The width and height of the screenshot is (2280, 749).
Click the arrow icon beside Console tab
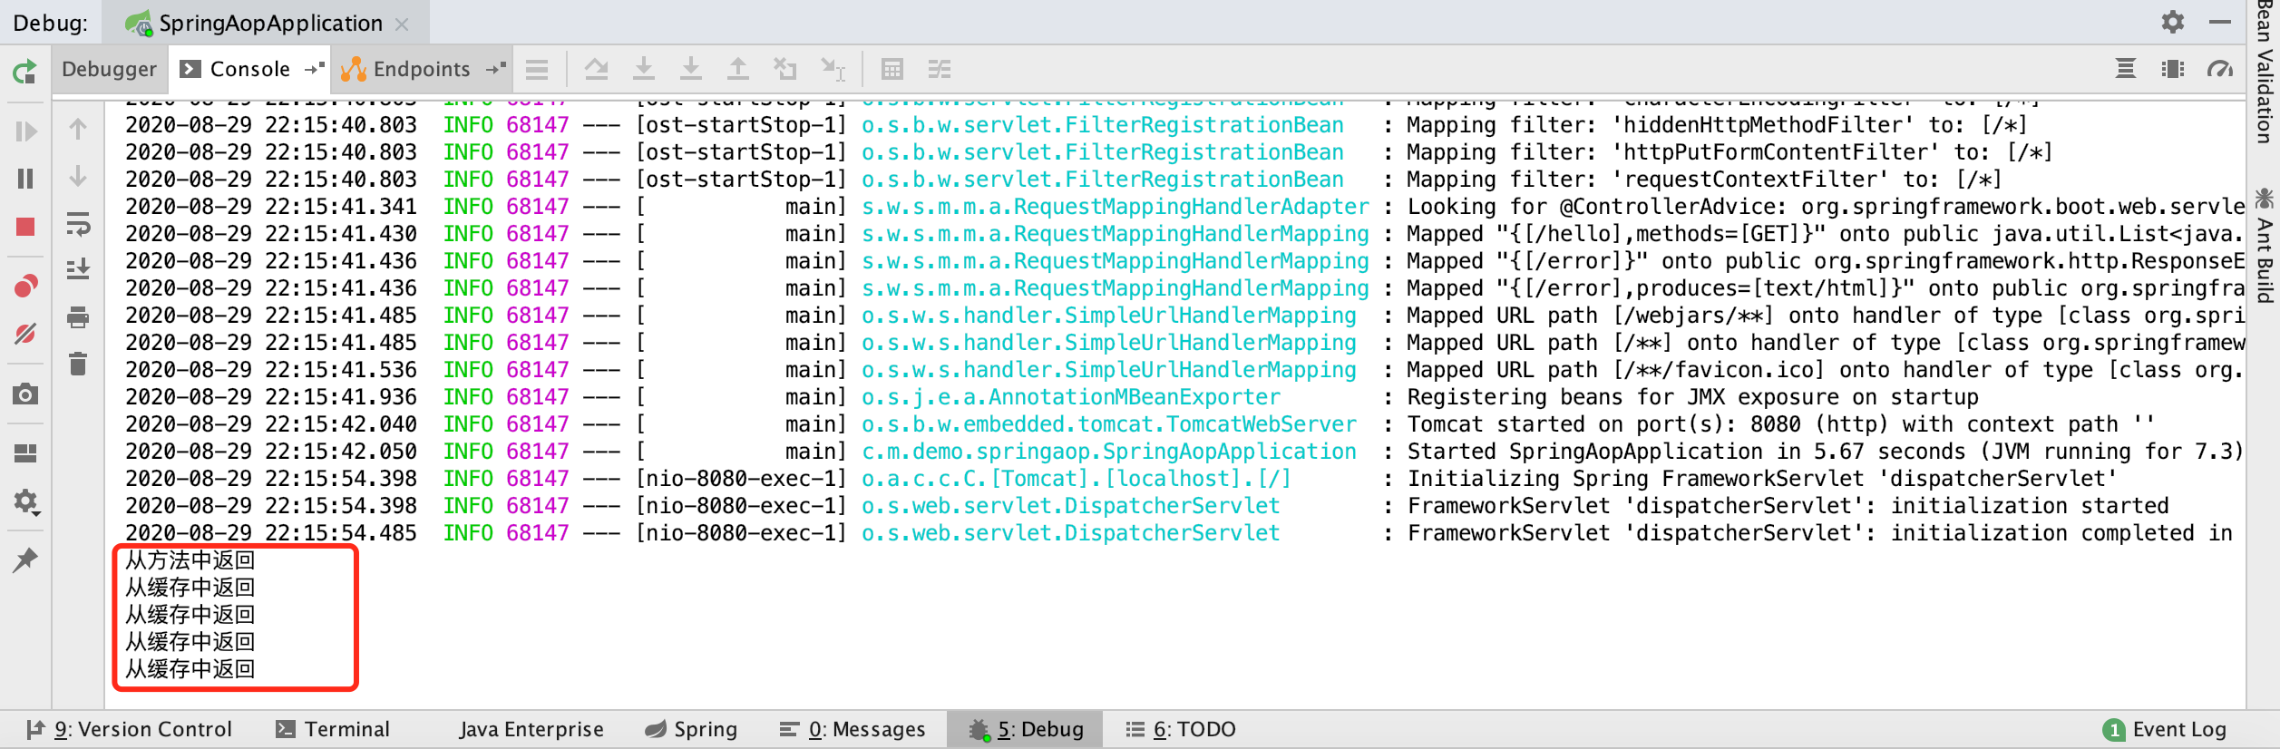[314, 69]
